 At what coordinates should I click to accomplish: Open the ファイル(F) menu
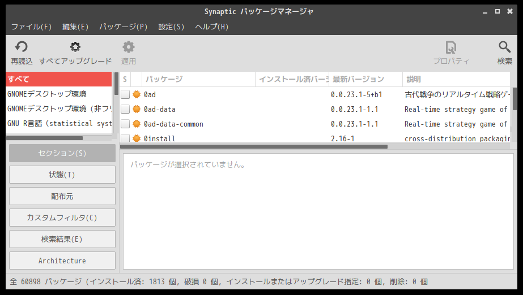tap(32, 27)
